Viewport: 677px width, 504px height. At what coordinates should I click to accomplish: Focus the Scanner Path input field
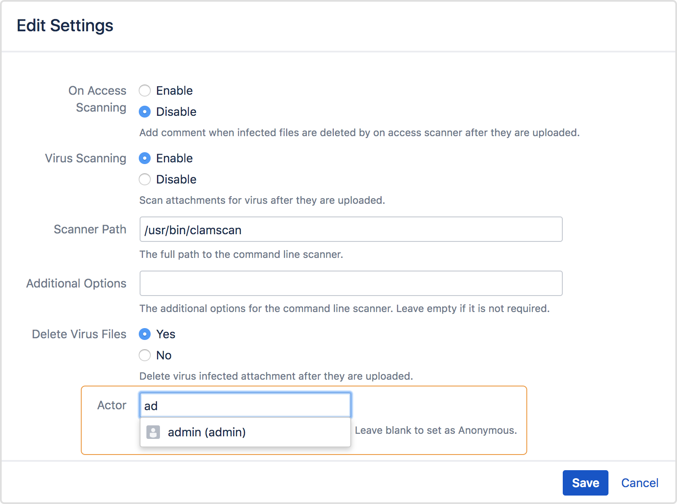click(x=350, y=230)
